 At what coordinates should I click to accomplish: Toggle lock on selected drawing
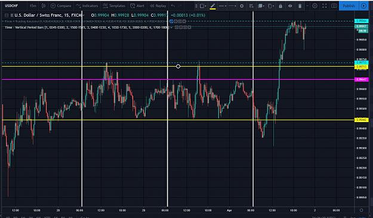coord(280,6)
